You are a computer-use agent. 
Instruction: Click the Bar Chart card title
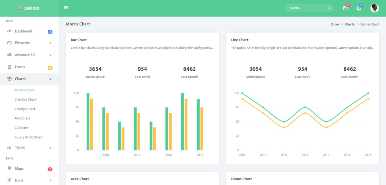pyautogui.click(x=79, y=40)
